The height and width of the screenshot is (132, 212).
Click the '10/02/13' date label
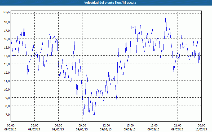[x=201, y=129]
